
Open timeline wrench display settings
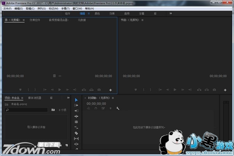(118, 109)
